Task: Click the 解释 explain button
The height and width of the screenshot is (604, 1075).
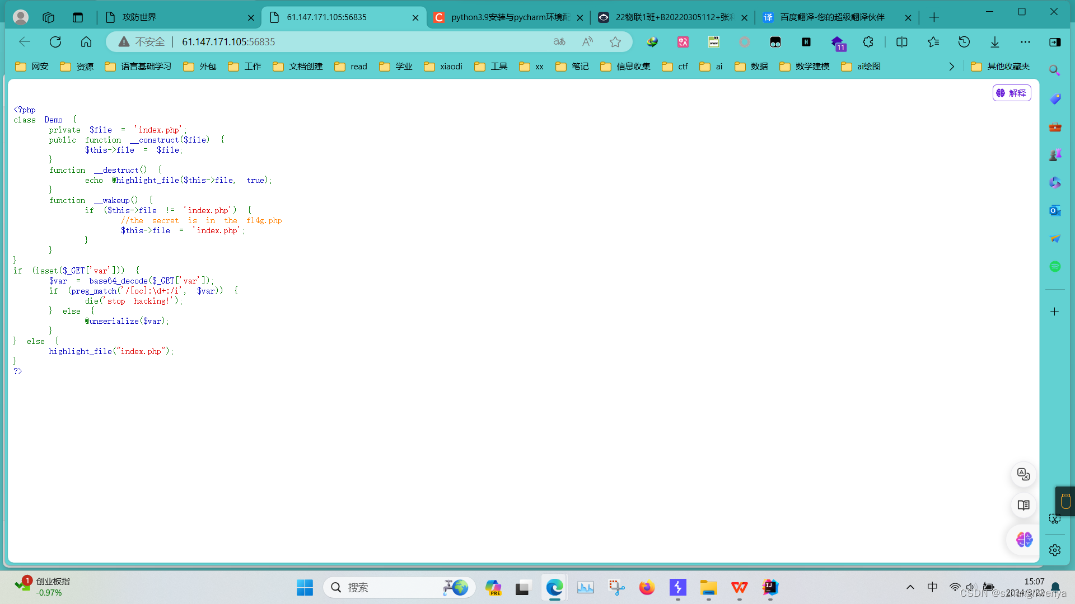Action: [1012, 93]
